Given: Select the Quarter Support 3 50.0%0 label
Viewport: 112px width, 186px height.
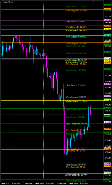Looking at the screenshot, I should point(76,175).
